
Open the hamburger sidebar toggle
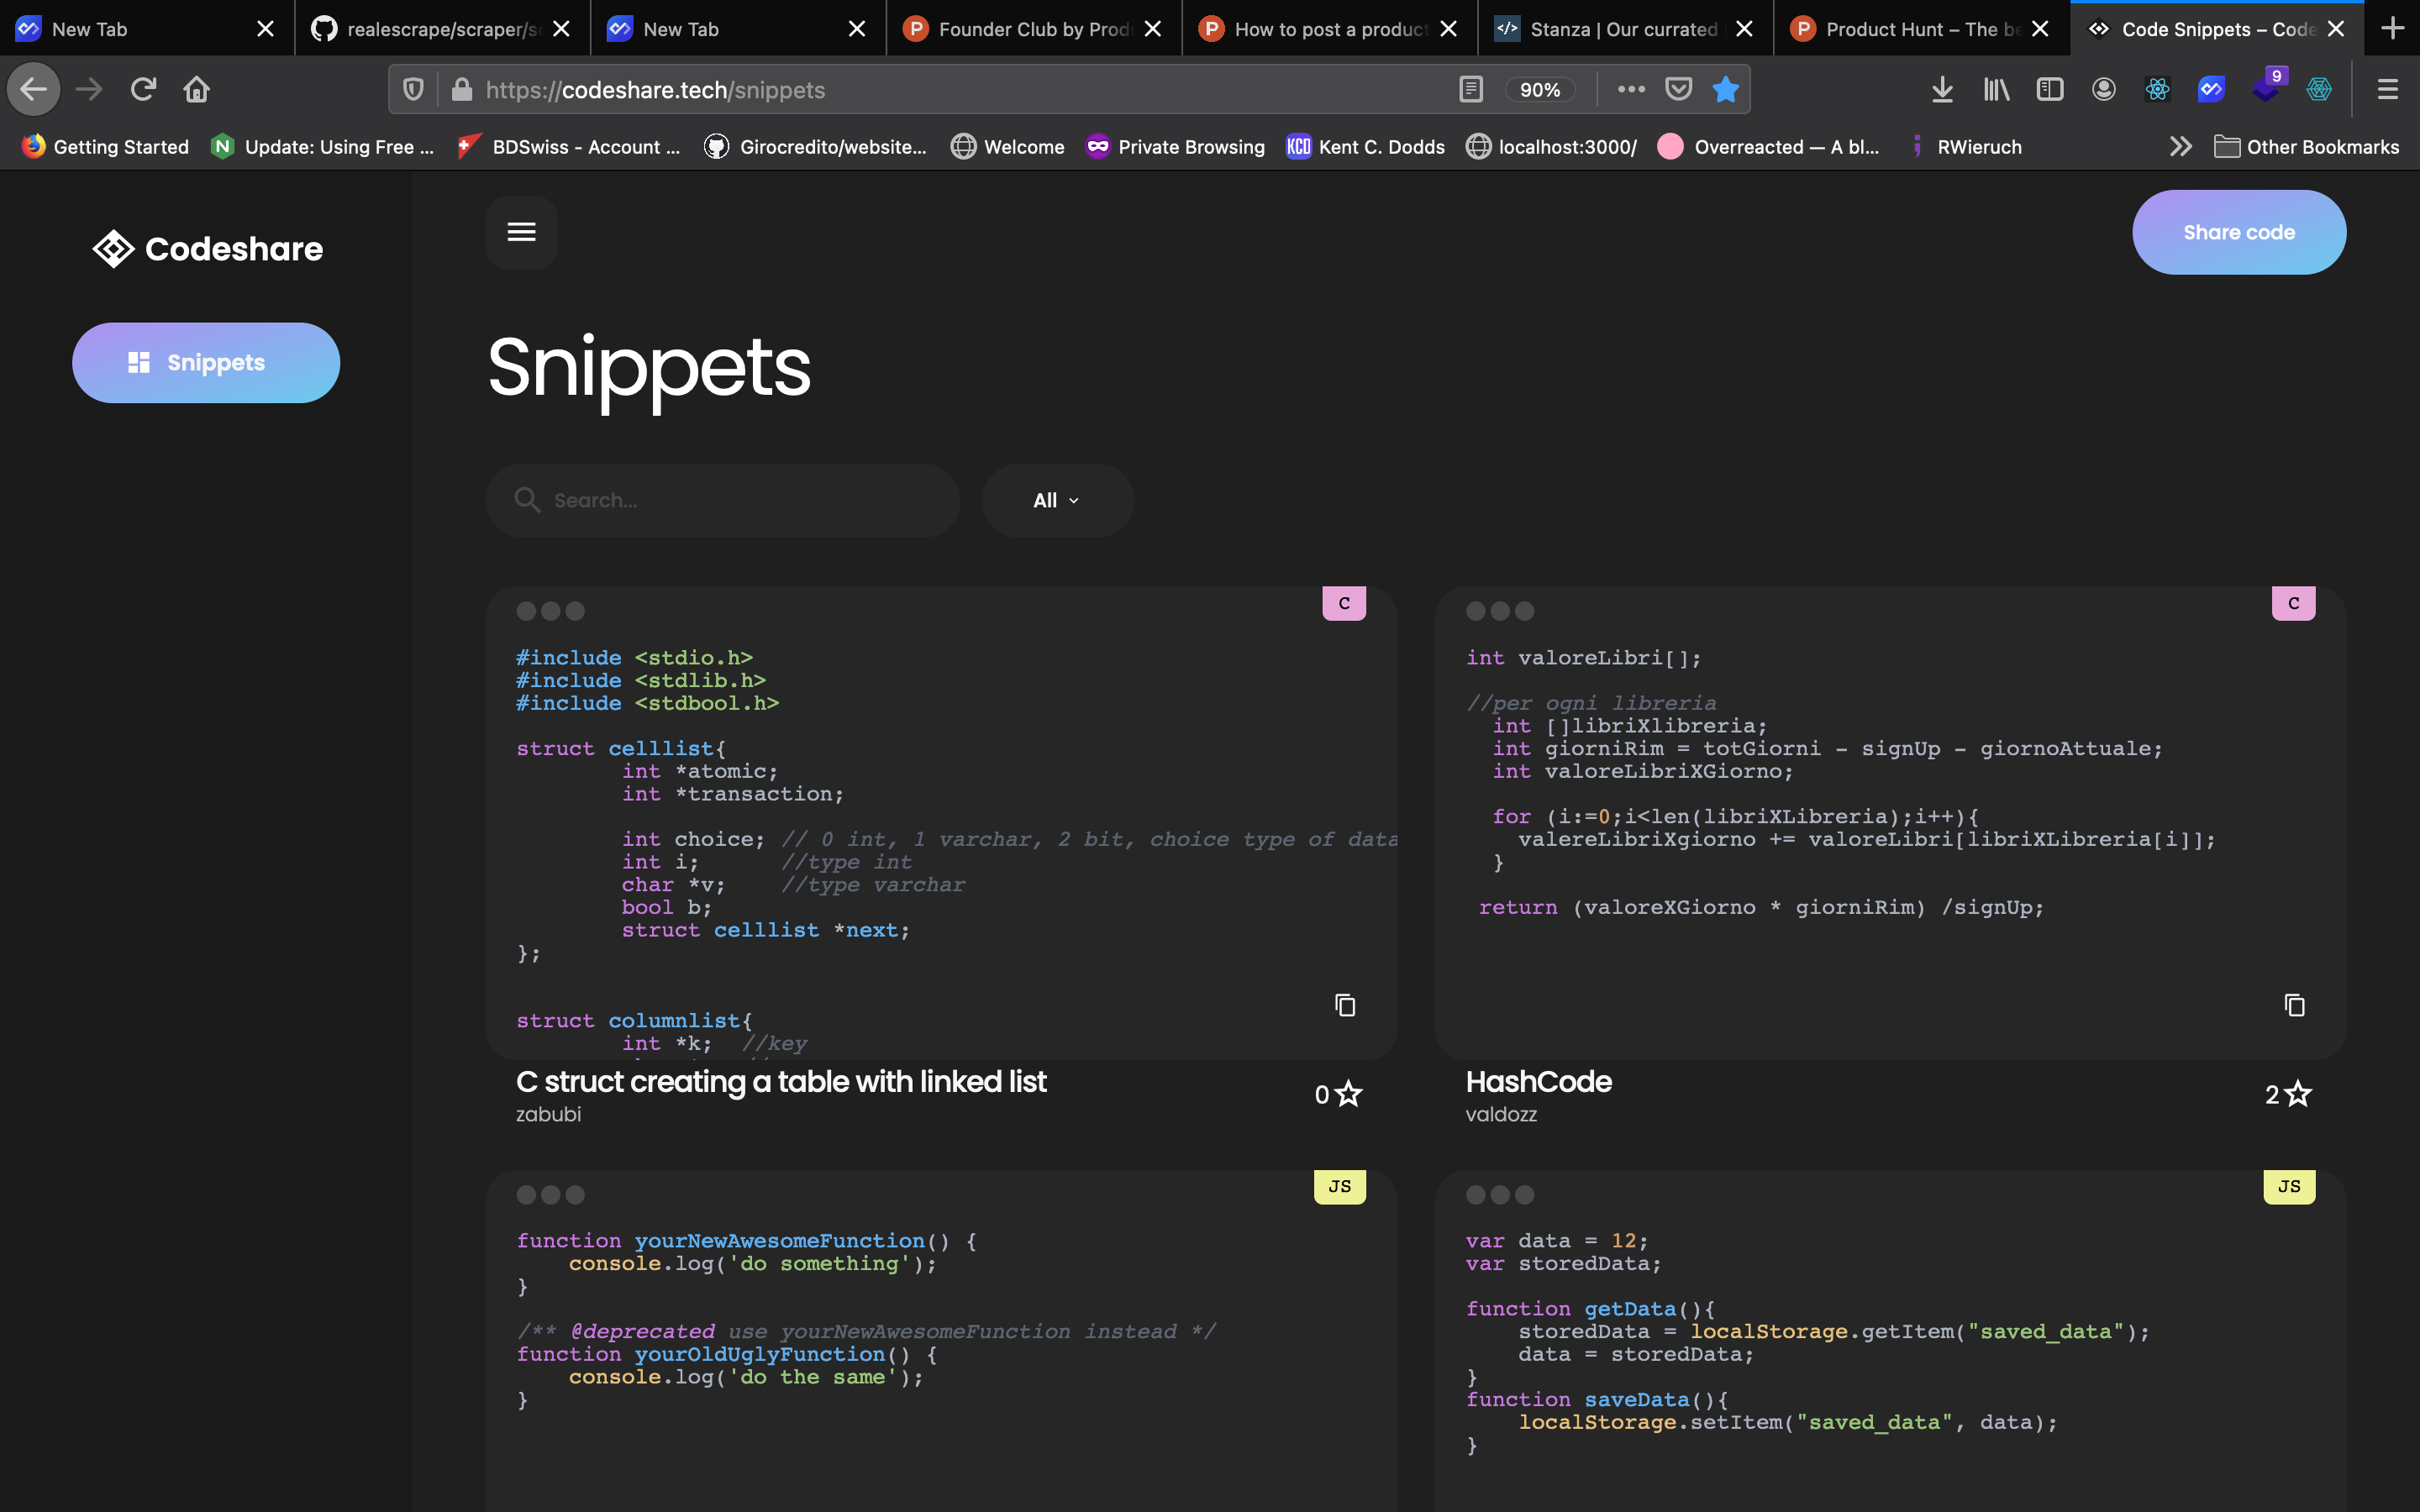coord(521,232)
